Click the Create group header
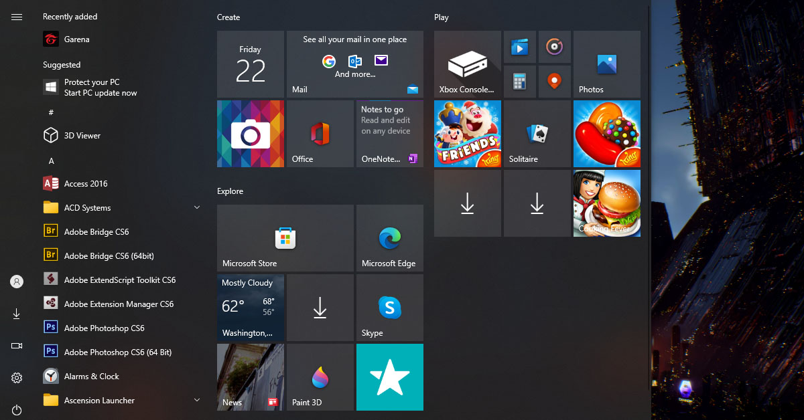This screenshot has width=804, height=420. [228, 17]
